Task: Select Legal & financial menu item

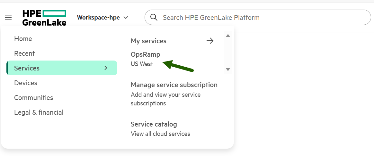Action: 39,112
